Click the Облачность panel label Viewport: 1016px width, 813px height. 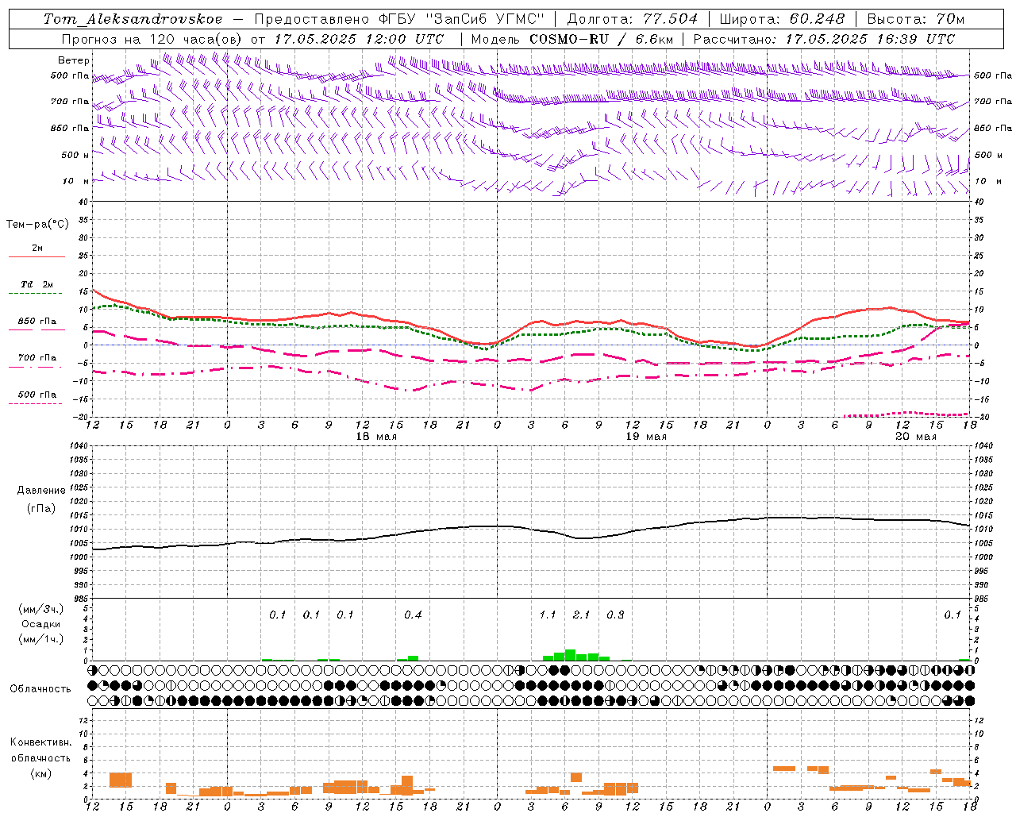(x=40, y=689)
